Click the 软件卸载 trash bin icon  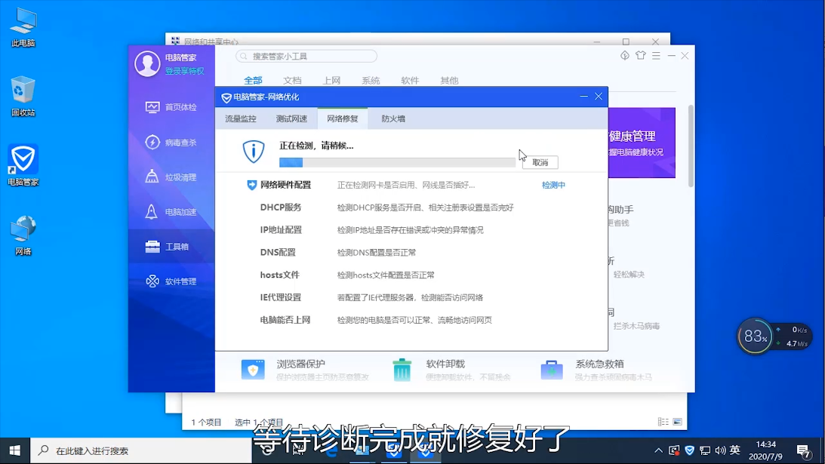[x=402, y=369]
